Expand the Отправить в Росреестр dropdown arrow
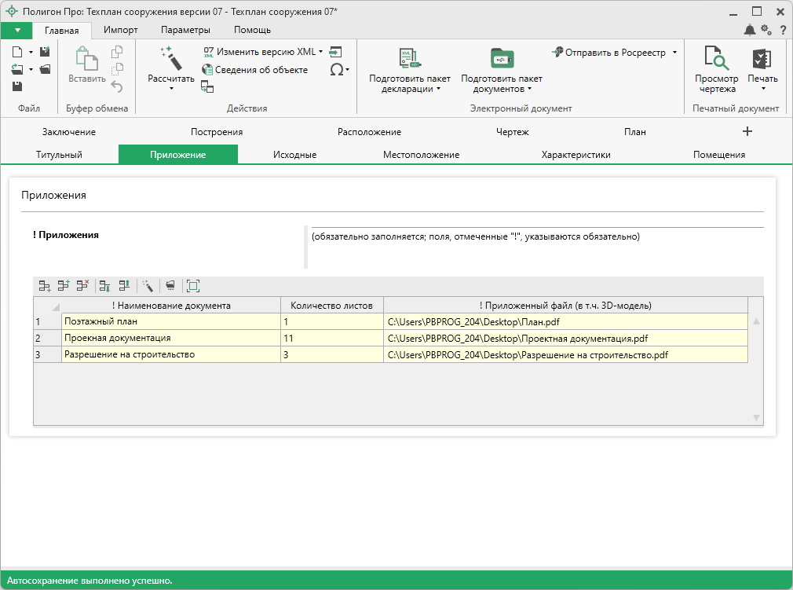This screenshot has height=590, width=793. [x=674, y=53]
